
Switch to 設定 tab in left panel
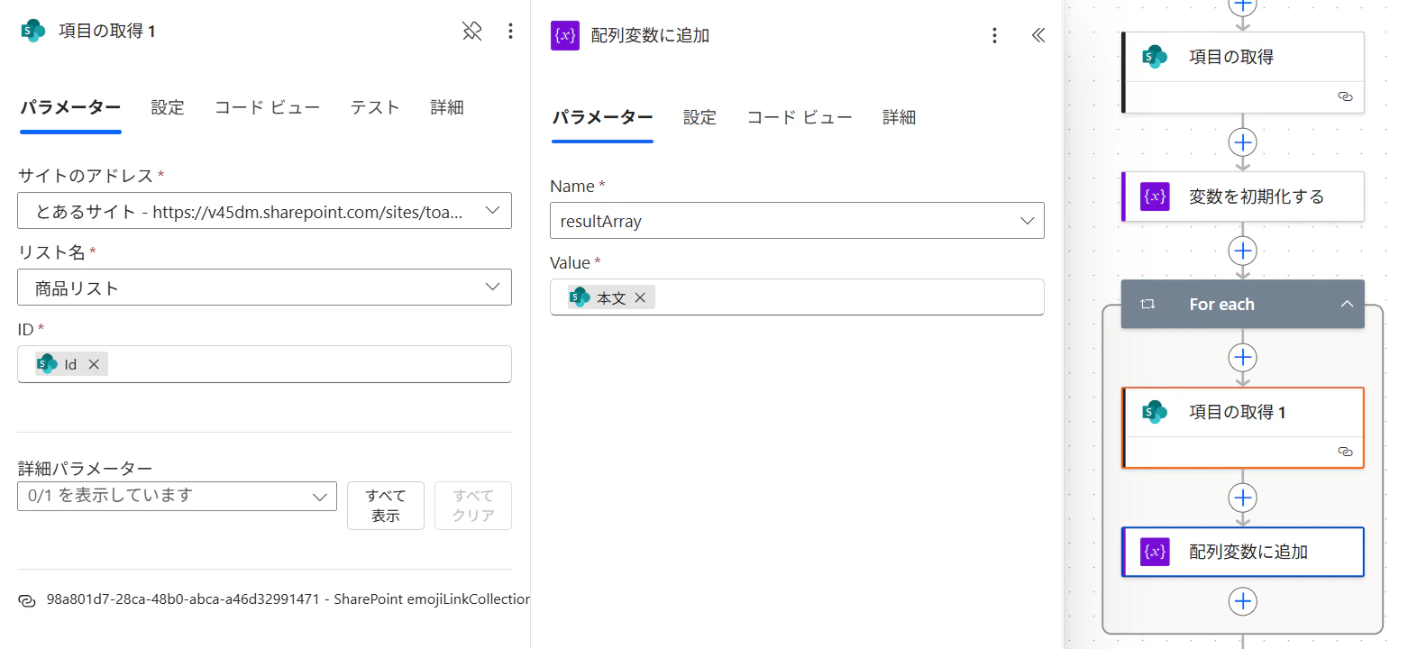tap(168, 107)
